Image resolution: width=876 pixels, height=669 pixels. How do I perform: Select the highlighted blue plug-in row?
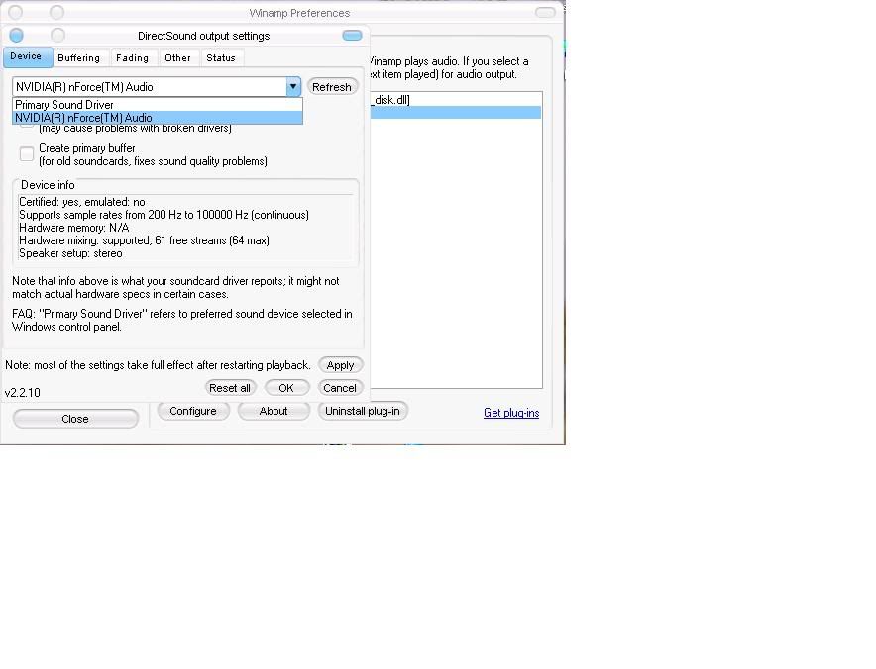point(455,112)
